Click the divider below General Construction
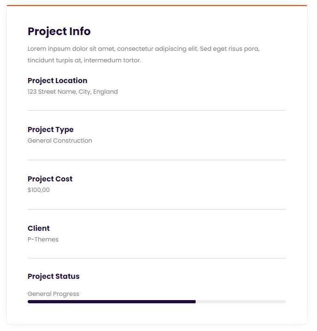 tap(157, 160)
